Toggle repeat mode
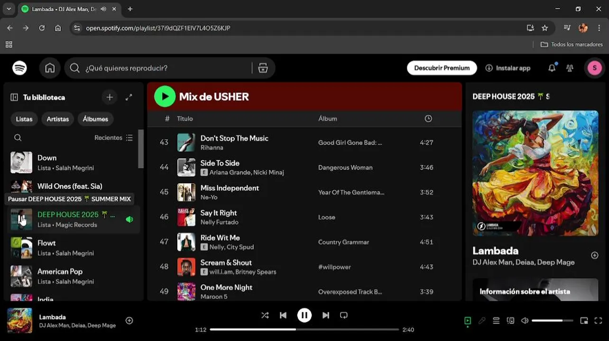609x341 pixels. (x=344, y=315)
